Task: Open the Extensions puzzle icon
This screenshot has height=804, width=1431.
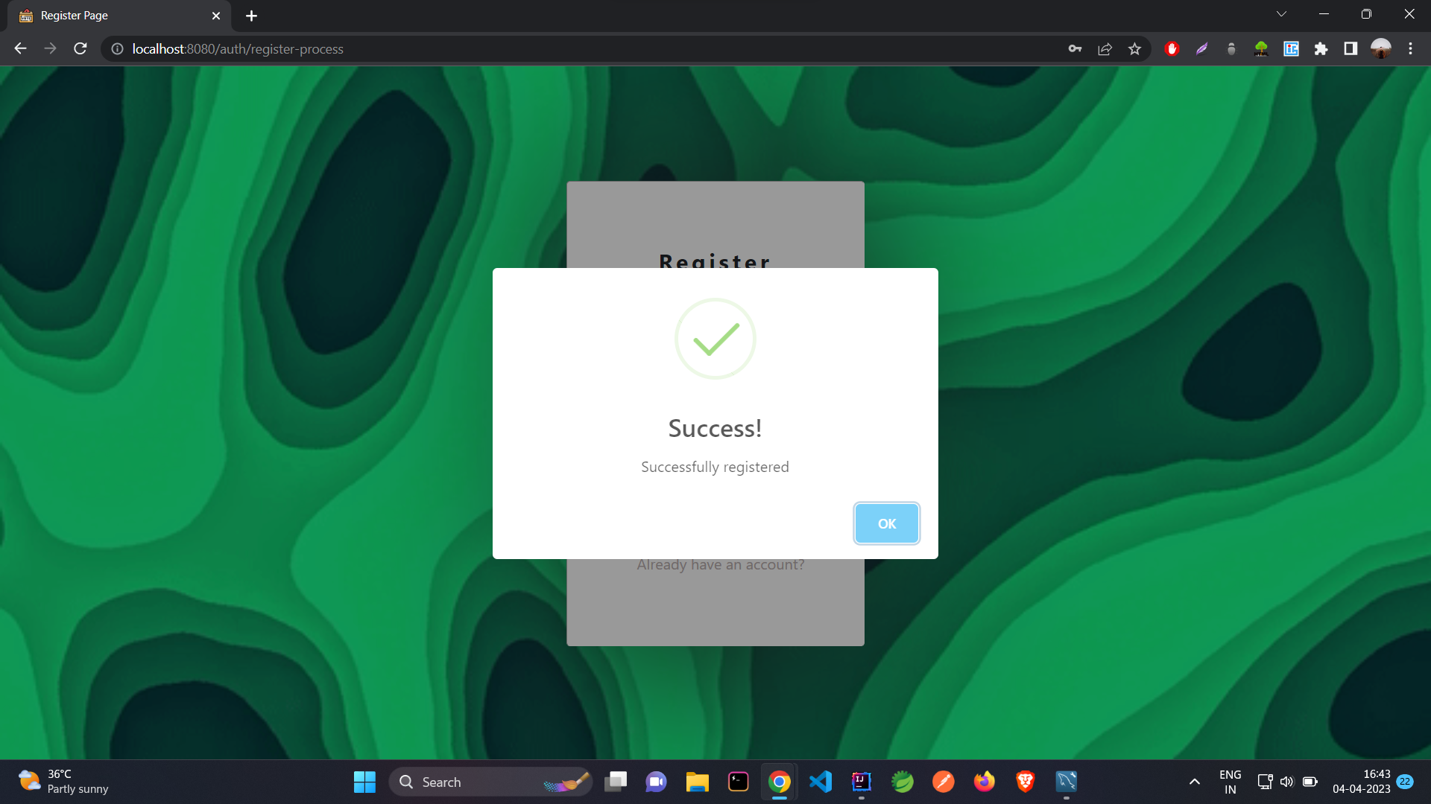Action: [1321, 49]
